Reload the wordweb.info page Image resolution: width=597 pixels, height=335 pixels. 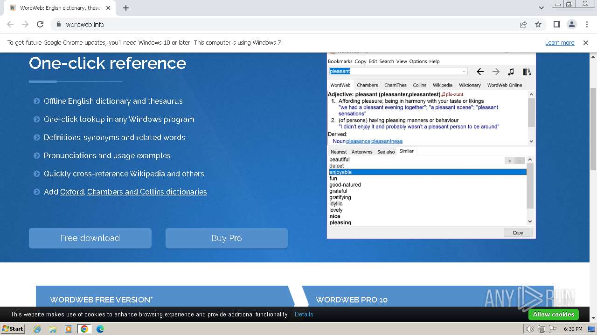(40, 24)
